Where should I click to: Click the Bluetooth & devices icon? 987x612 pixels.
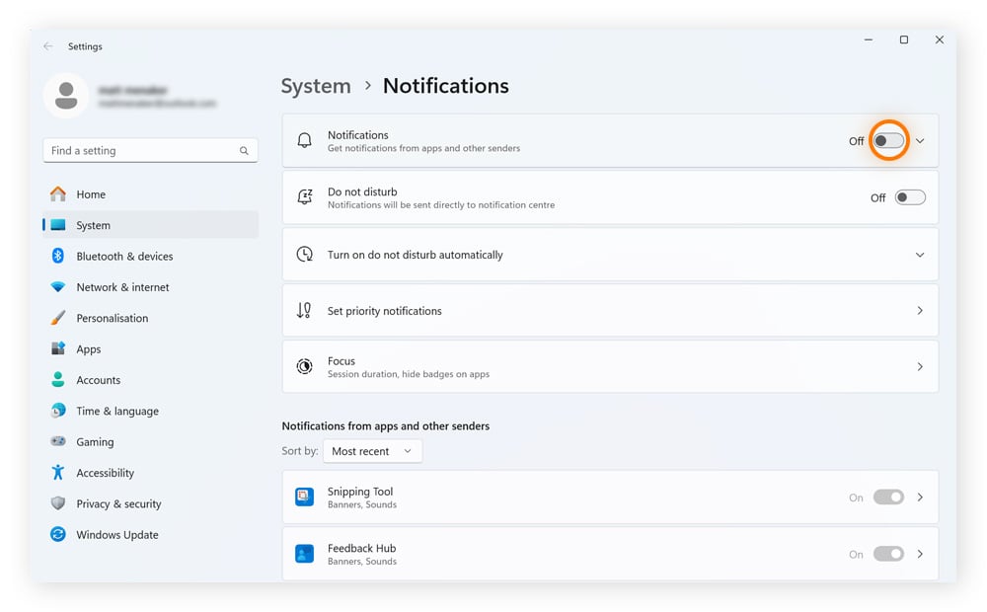click(58, 256)
